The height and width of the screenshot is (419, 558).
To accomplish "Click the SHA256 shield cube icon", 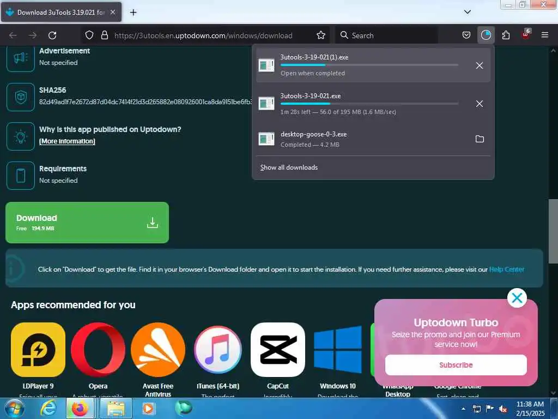I will pos(21,97).
